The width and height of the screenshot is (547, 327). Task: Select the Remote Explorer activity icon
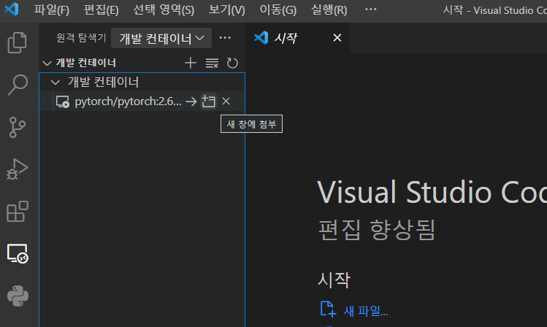pos(18,253)
